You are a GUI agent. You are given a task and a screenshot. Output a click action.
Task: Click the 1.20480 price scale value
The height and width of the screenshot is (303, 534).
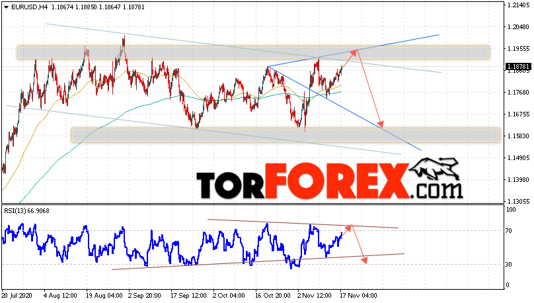tap(518, 27)
